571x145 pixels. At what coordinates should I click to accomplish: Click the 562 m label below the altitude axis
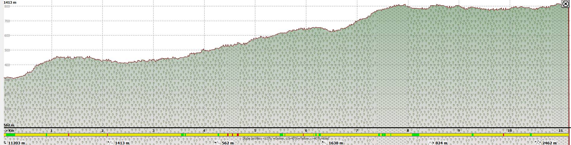click(9, 125)
